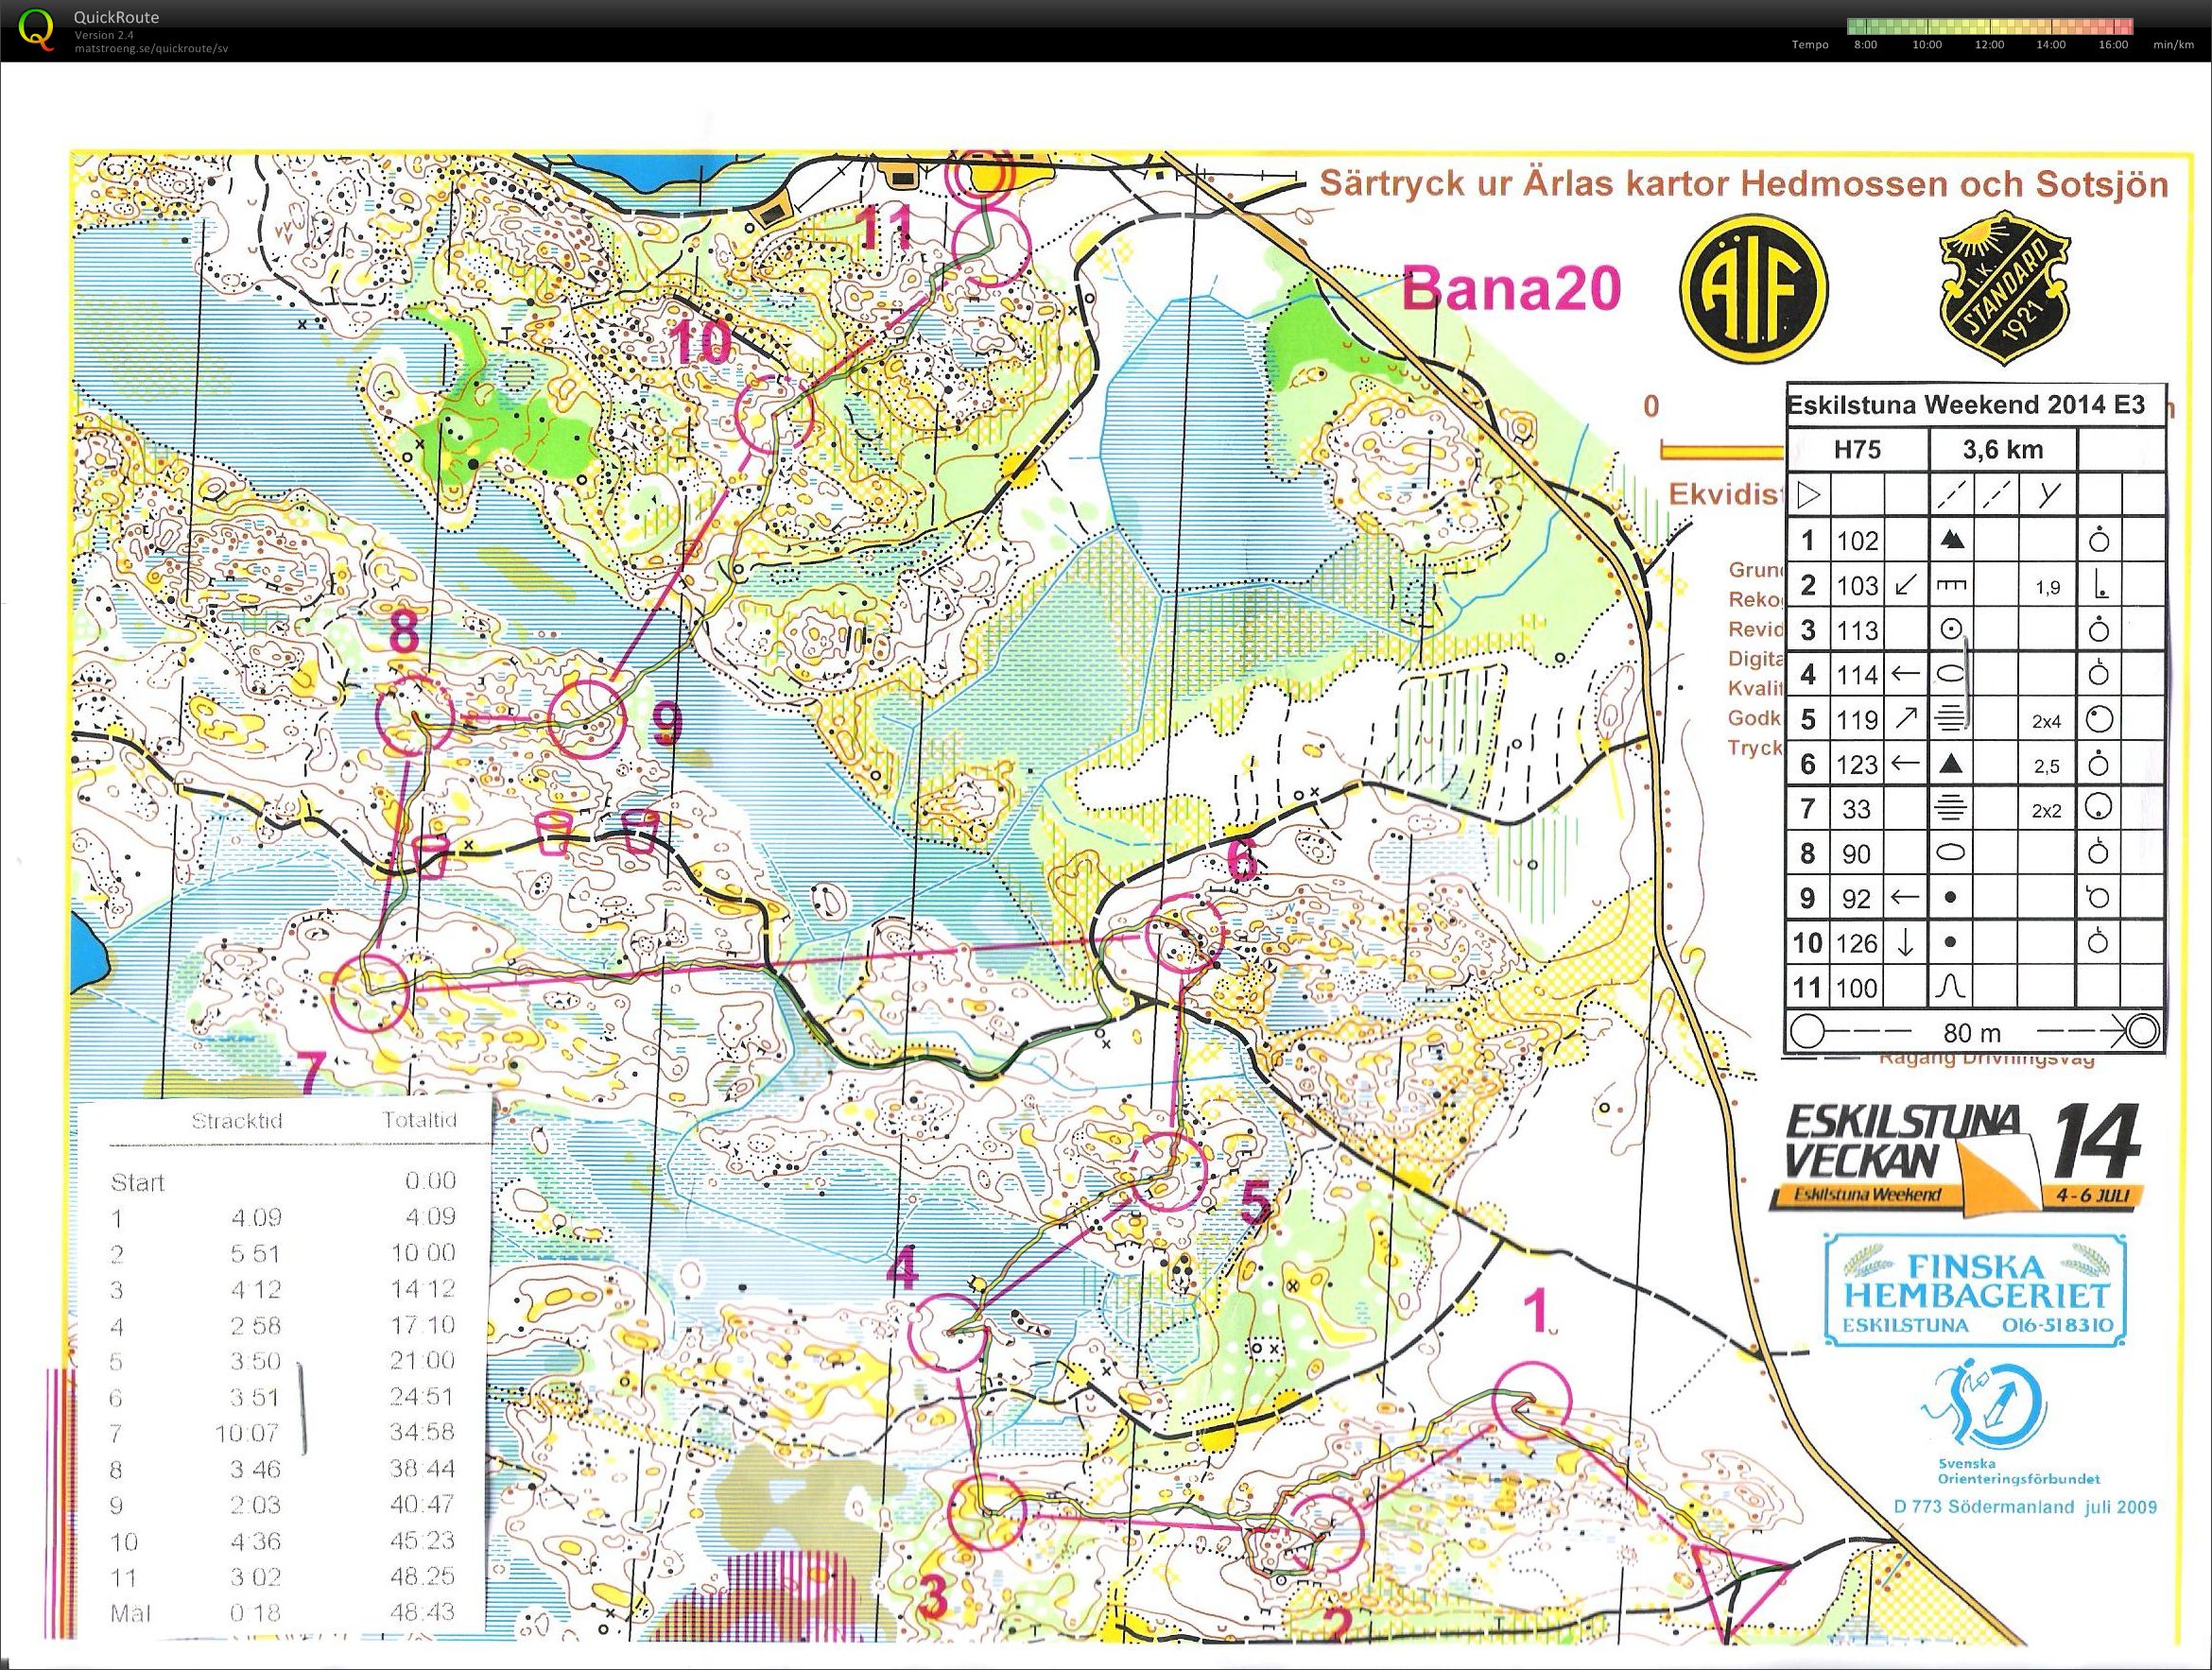Click the 'Stracktid' column header
Image resolution: width=2212 pixels, height=1670 pixels.
coord(237,1121)
